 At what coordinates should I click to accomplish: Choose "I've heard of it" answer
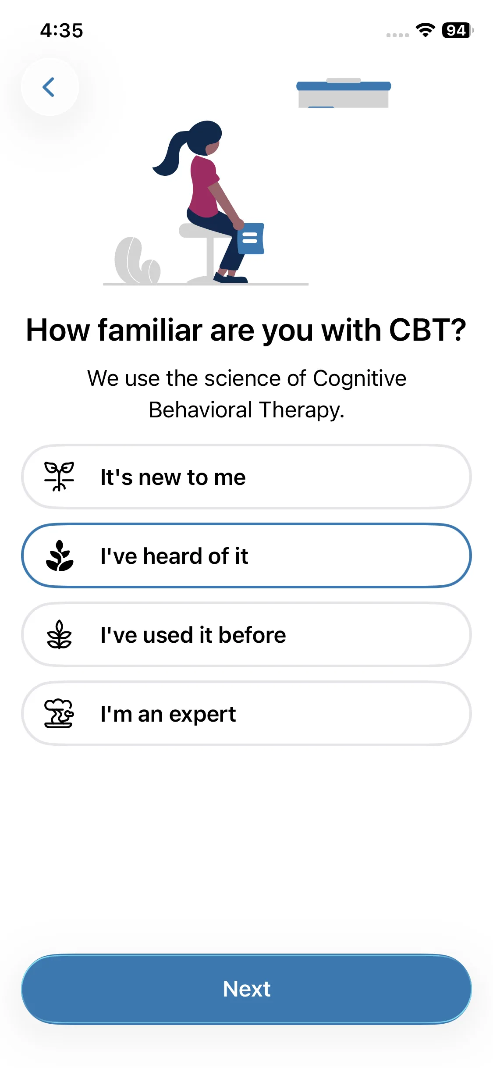(246, 555)
